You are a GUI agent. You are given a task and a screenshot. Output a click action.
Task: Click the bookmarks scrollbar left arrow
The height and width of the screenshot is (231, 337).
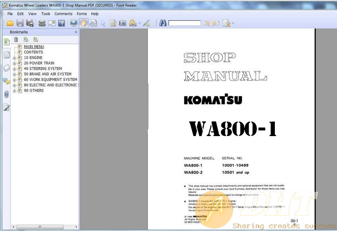(13, 227)
